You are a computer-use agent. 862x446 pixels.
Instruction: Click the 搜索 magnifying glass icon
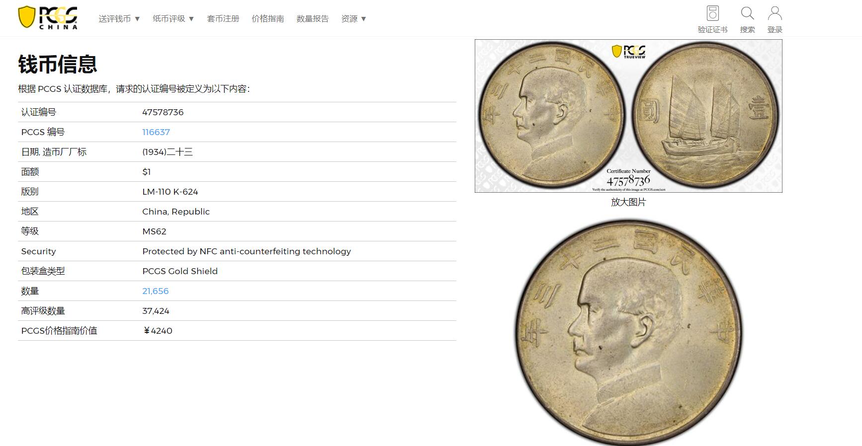pos(747,13)
